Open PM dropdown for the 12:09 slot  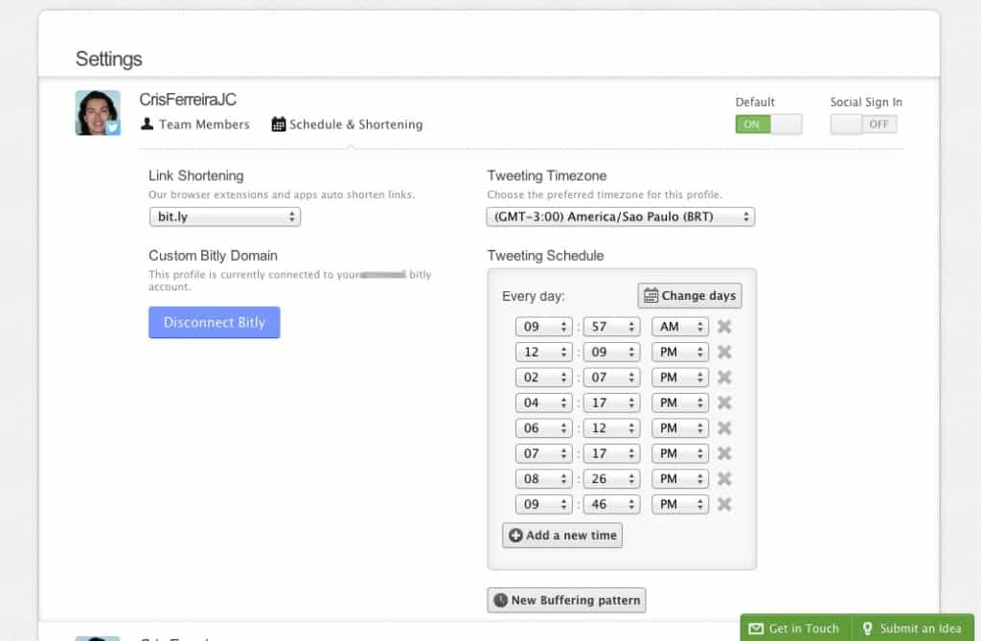pos(680,352)
